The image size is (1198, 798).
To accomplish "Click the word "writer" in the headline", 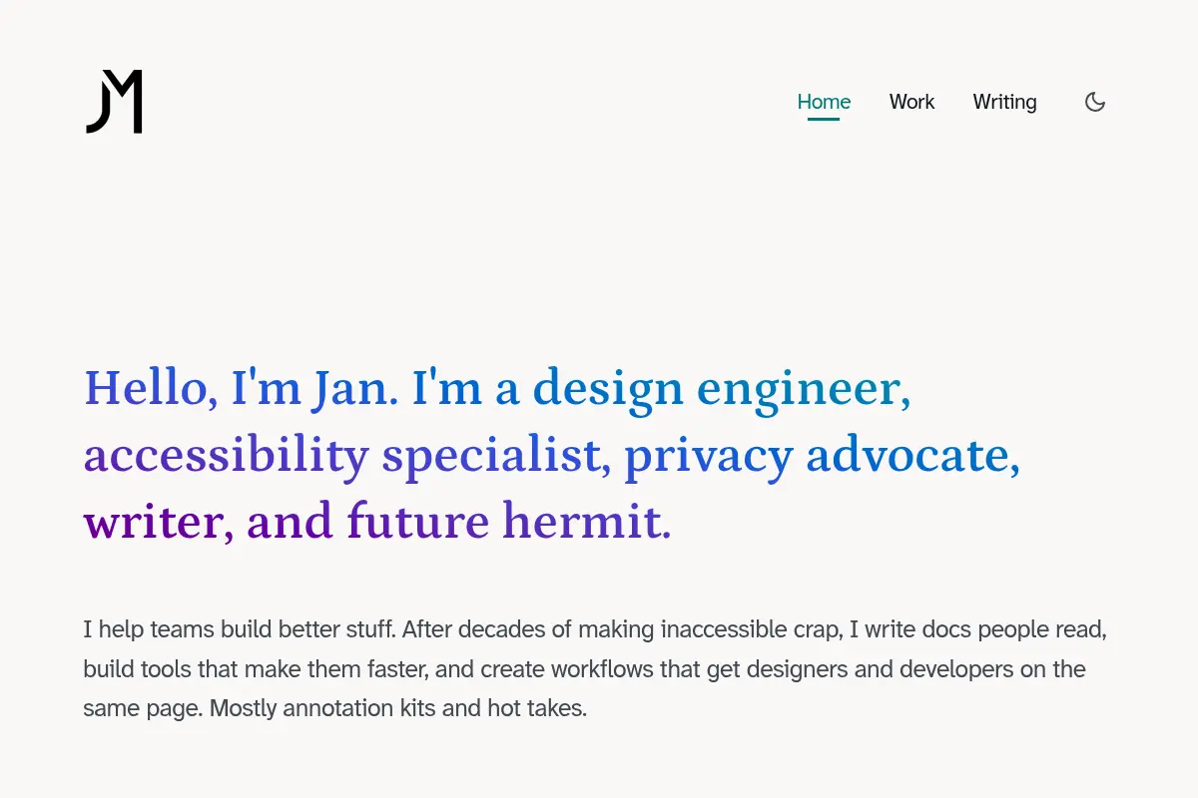I will 153,522.
